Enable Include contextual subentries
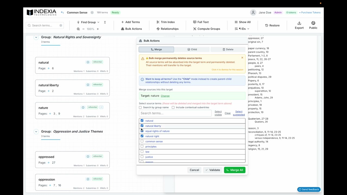This screenshot has width=347, height=195. click(x=173, y=108)
